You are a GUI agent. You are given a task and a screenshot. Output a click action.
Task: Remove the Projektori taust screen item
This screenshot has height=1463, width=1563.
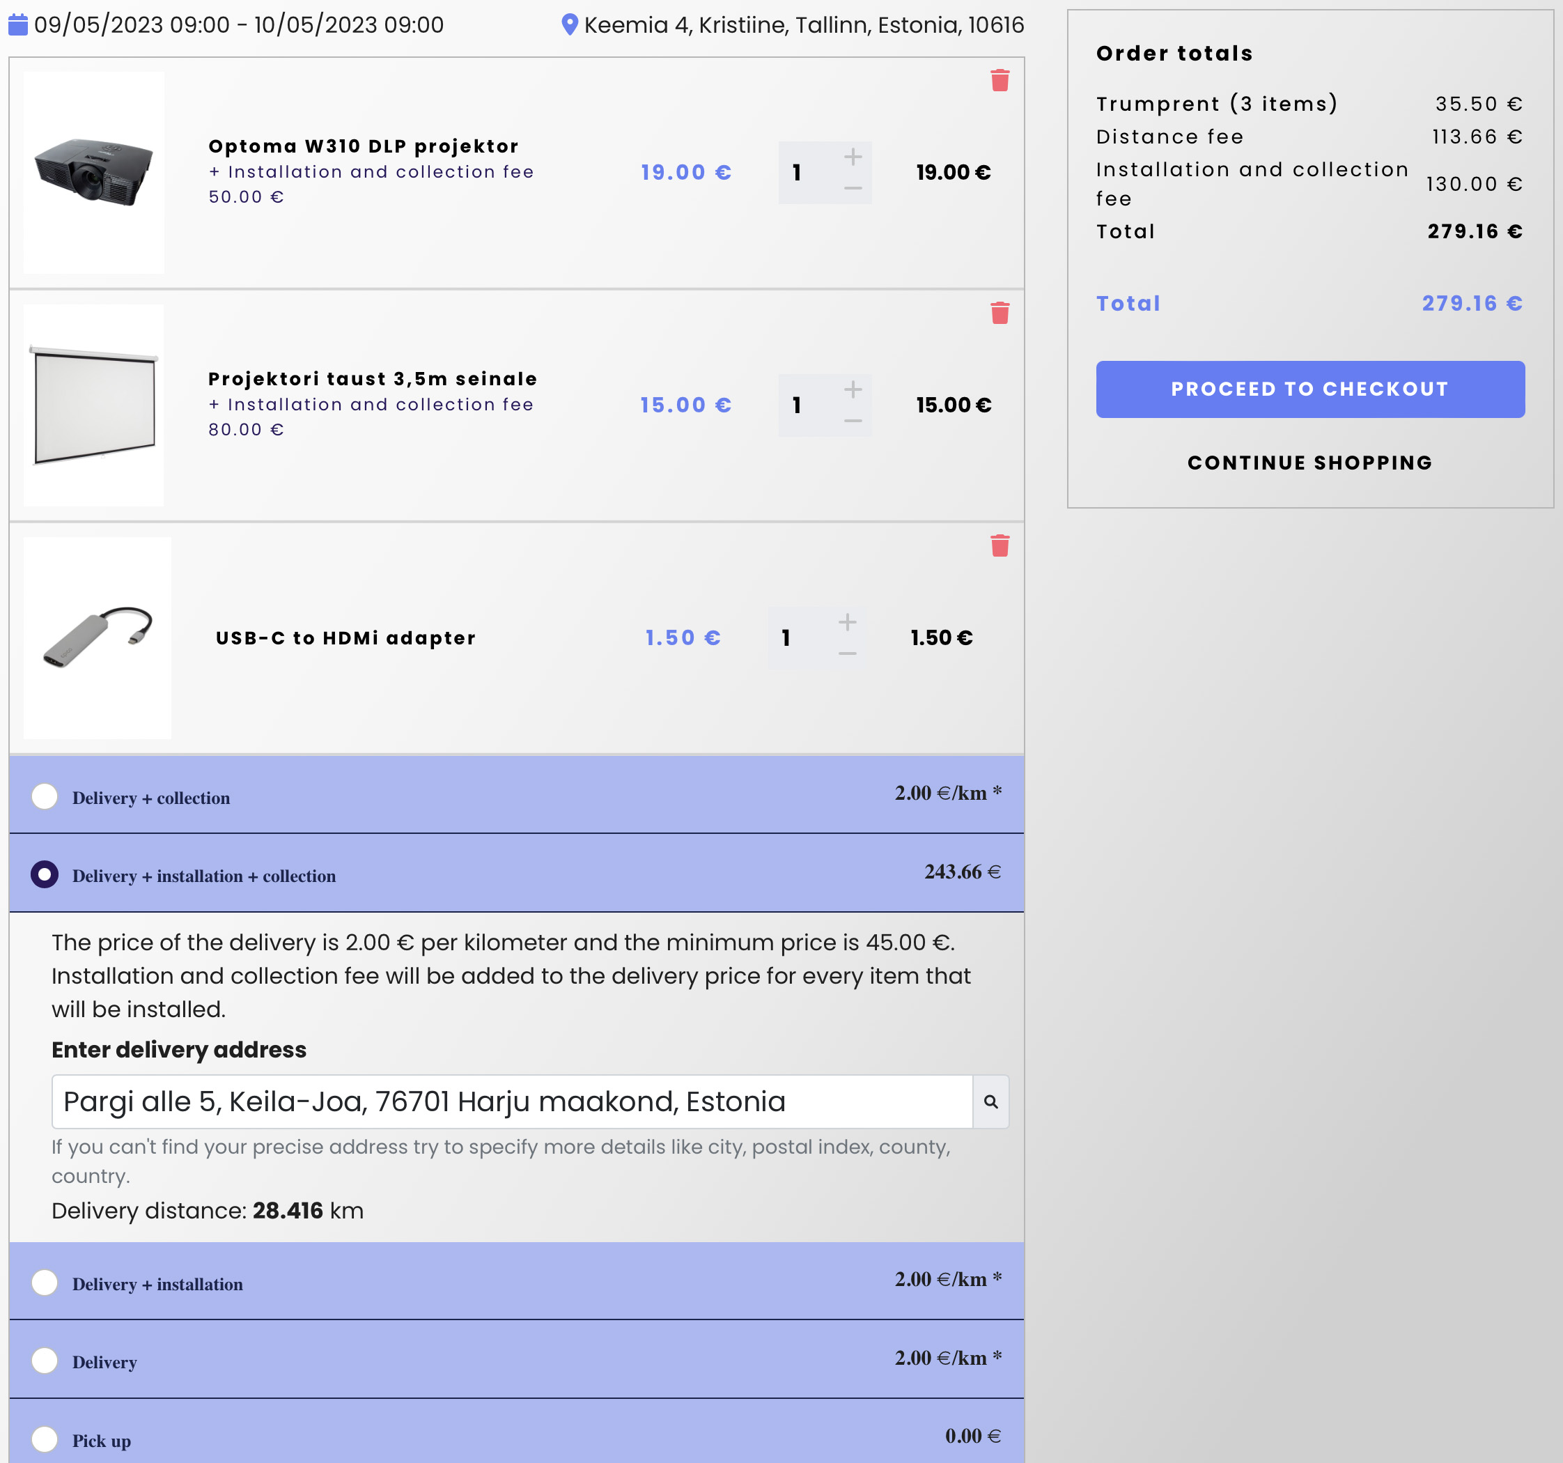coord(1000,313)
